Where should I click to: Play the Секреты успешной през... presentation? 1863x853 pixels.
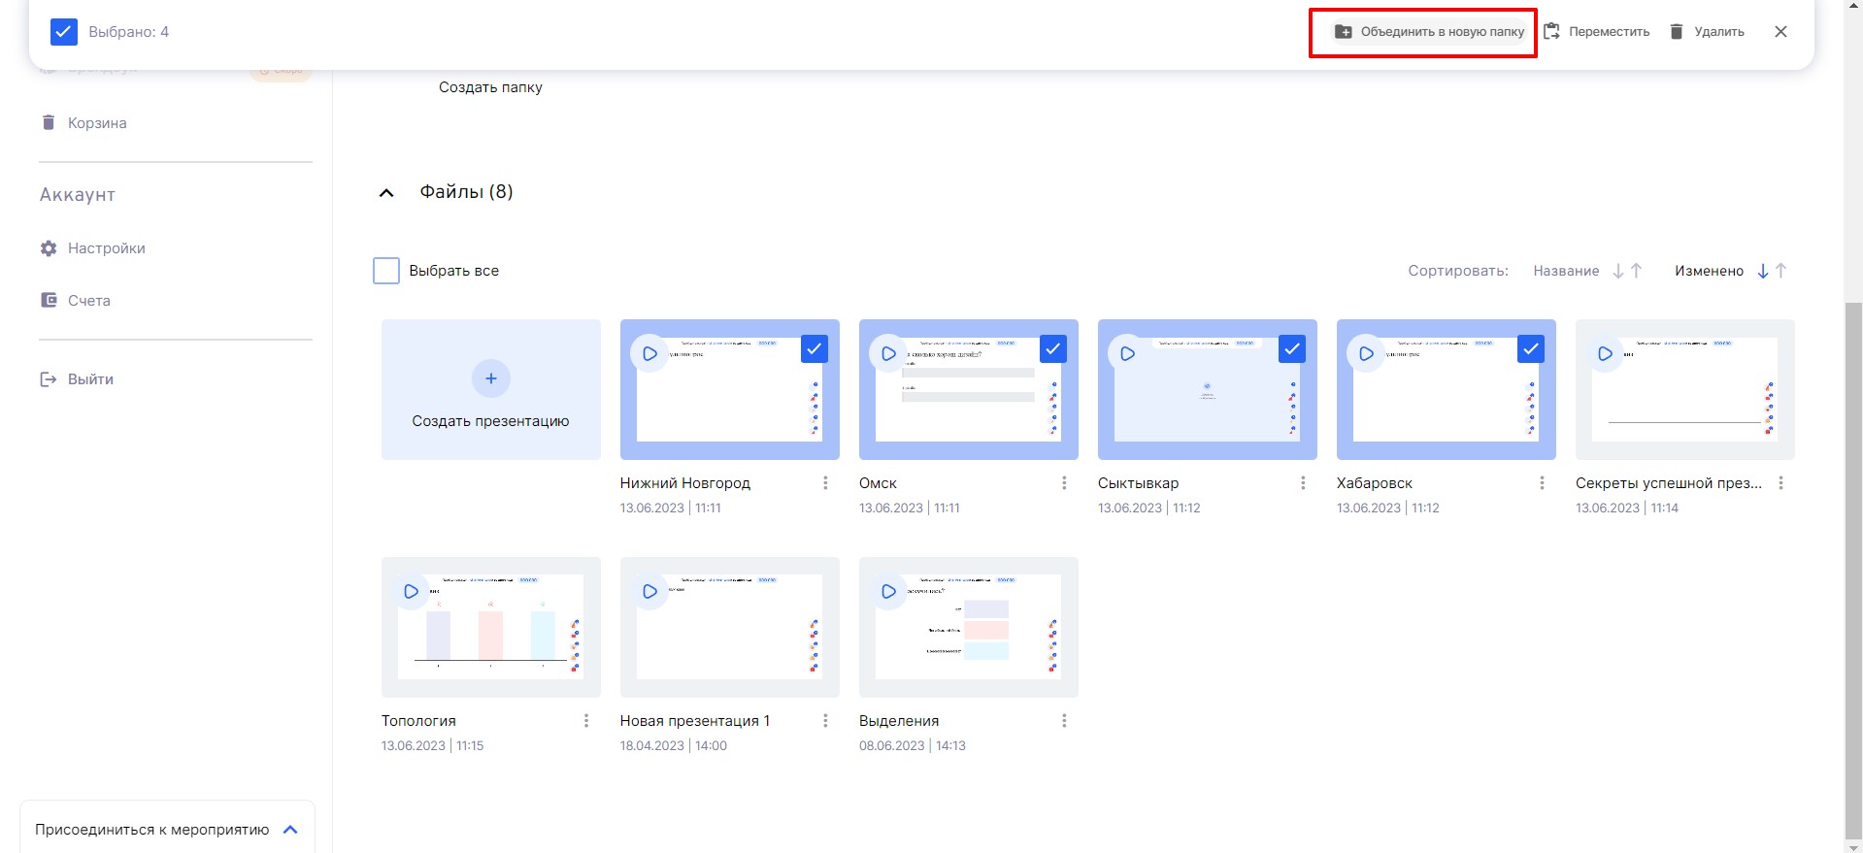[1606, 354]
